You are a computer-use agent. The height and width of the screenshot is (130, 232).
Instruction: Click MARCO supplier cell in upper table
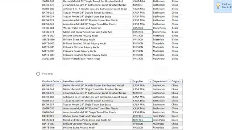pos(138,5)
